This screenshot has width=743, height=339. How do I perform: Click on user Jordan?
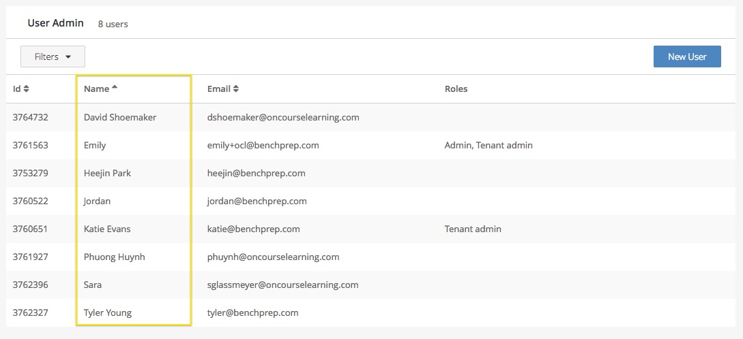97,201
